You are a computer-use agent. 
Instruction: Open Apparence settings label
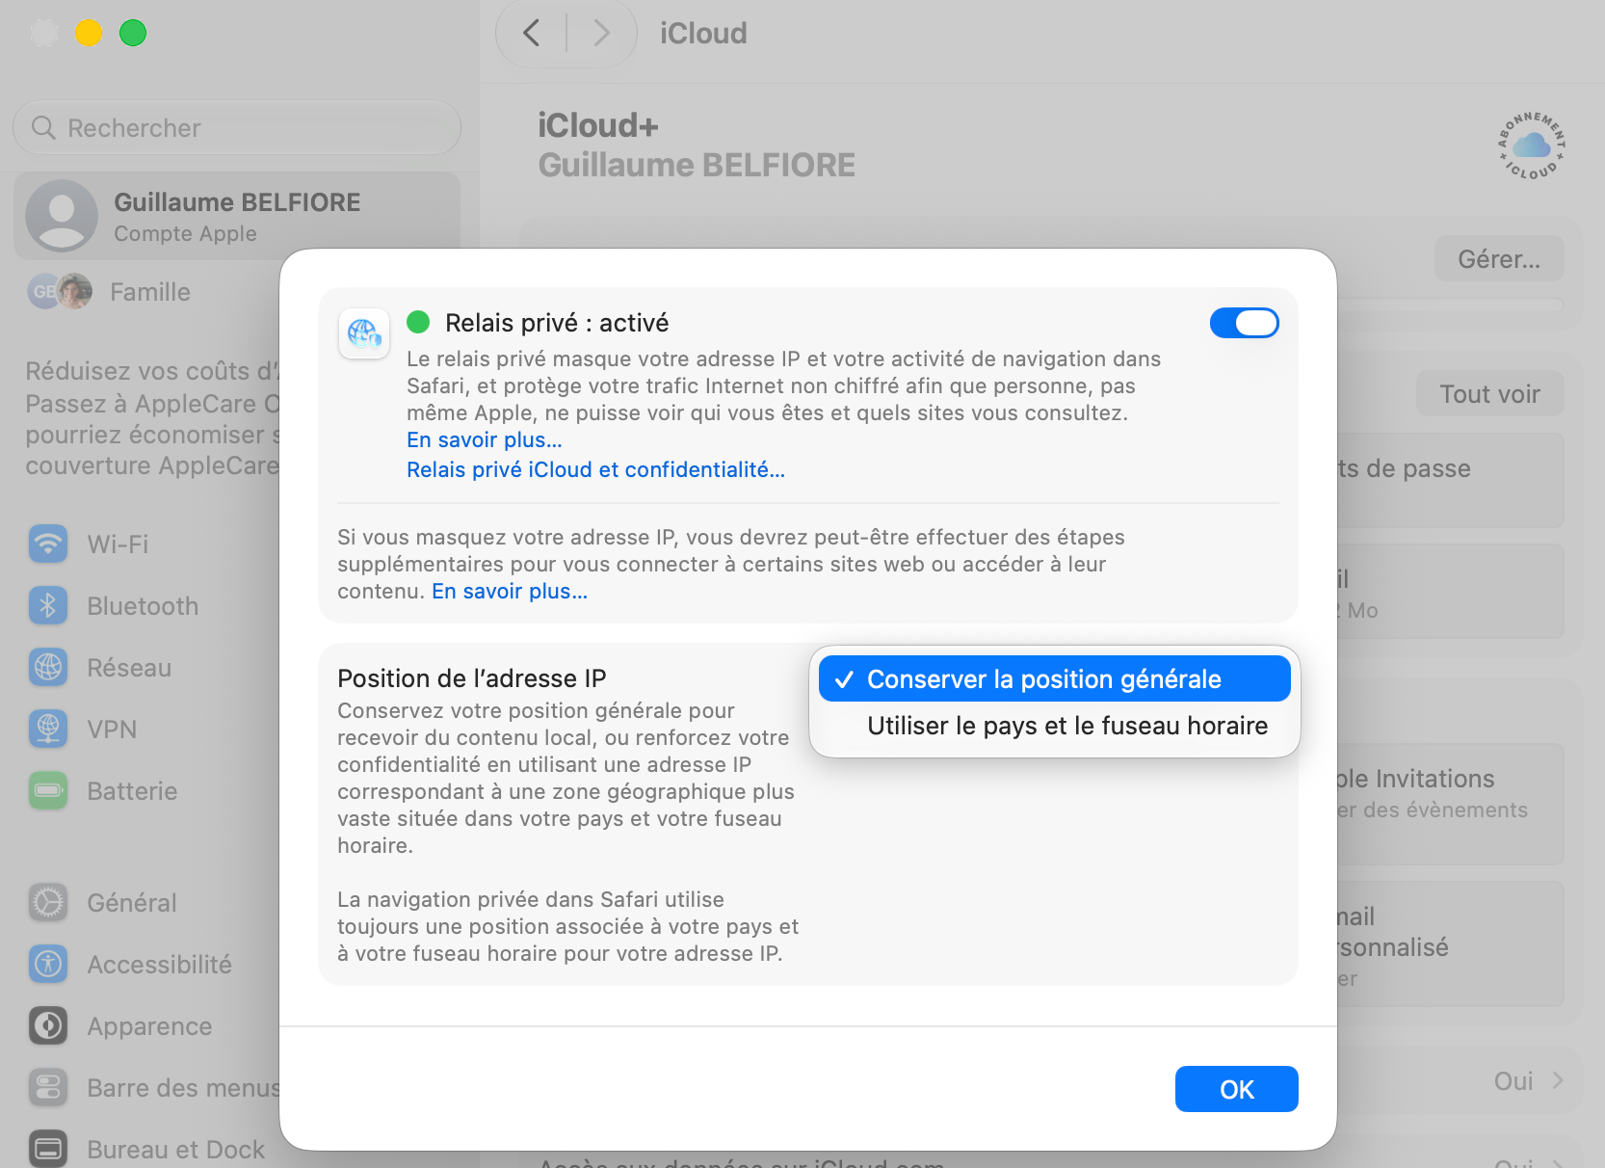[x=149, y=1026]
